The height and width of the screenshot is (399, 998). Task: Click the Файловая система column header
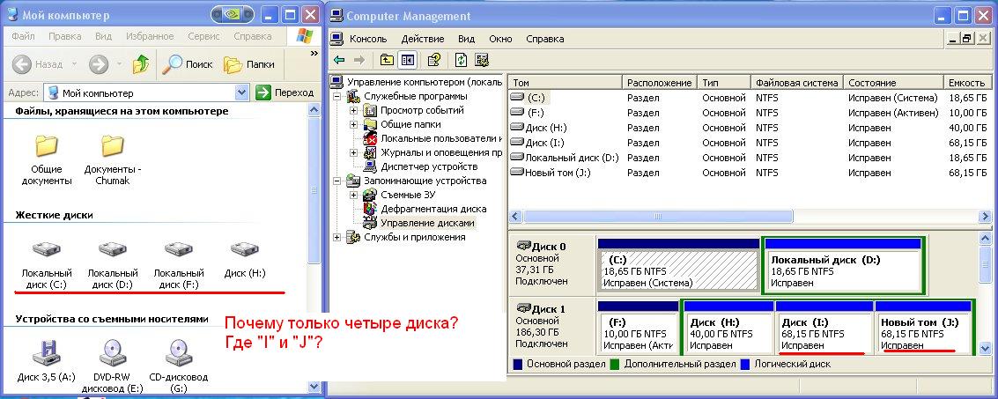797,83
